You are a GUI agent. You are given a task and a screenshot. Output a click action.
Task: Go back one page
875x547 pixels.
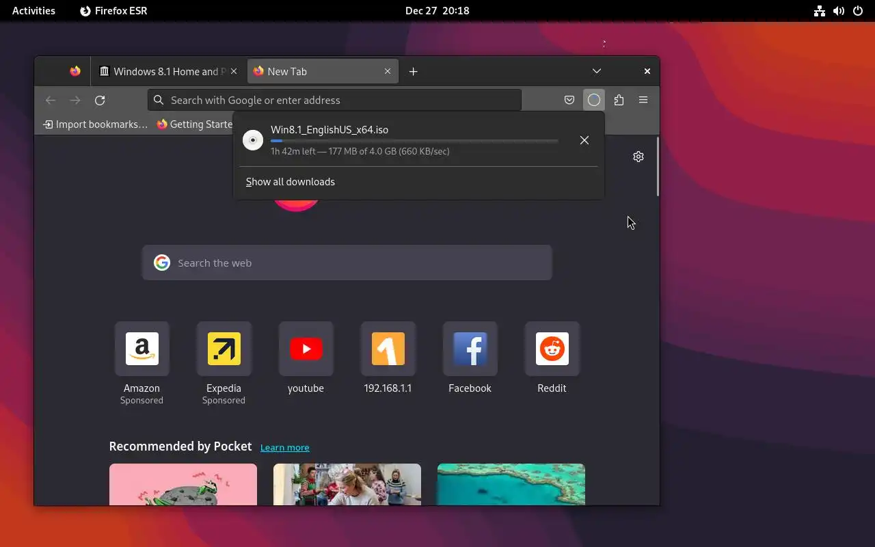51,100
